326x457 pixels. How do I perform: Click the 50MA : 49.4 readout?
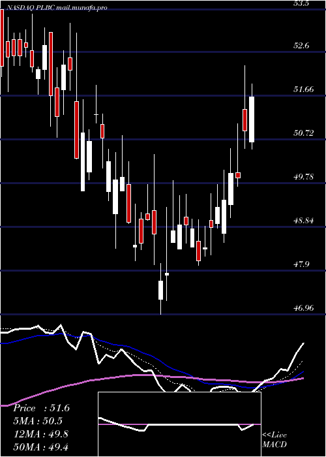[41, 447]
